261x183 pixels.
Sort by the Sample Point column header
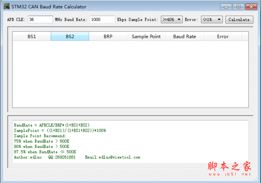tap(146, 36)
